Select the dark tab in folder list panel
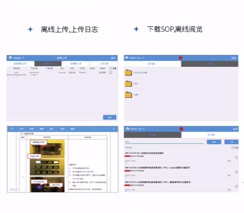Viewport: 244px width, 213px height. point(209,64)
